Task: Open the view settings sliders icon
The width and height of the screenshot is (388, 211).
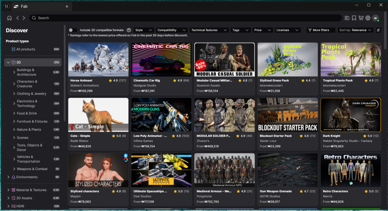Action: [x=379, y=30]
